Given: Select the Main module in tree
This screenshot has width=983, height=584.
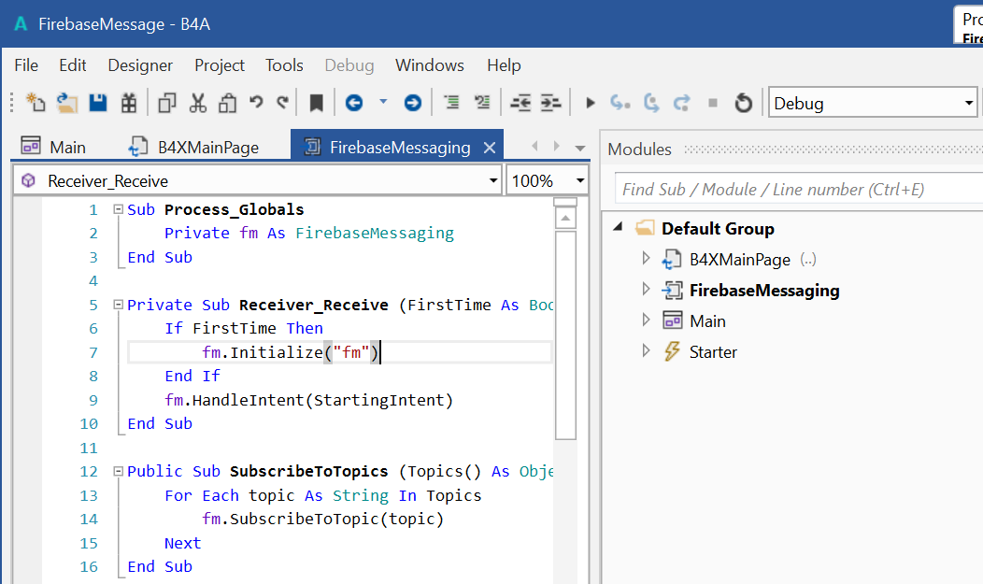Looking at the screenshot, I should [706, 320].
